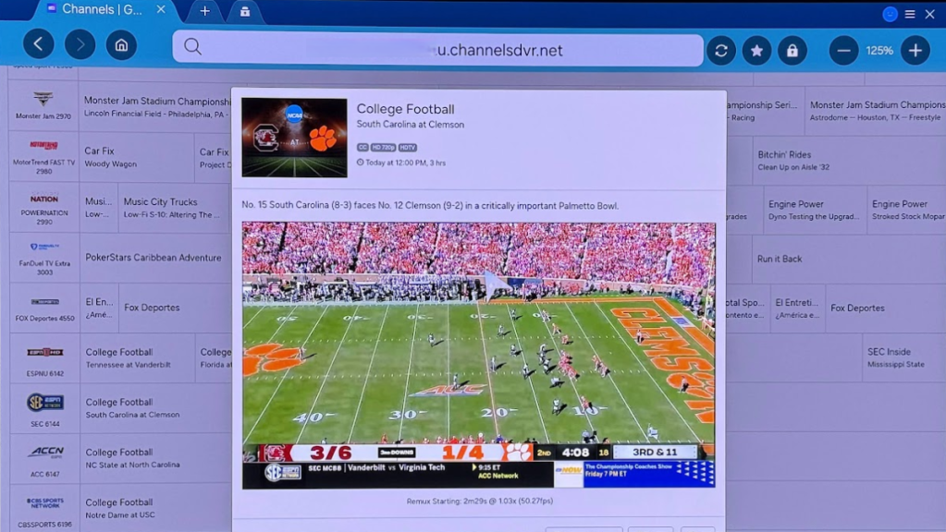Go back using the browser back arrow

pyautogui.click(x=38, y=44)
